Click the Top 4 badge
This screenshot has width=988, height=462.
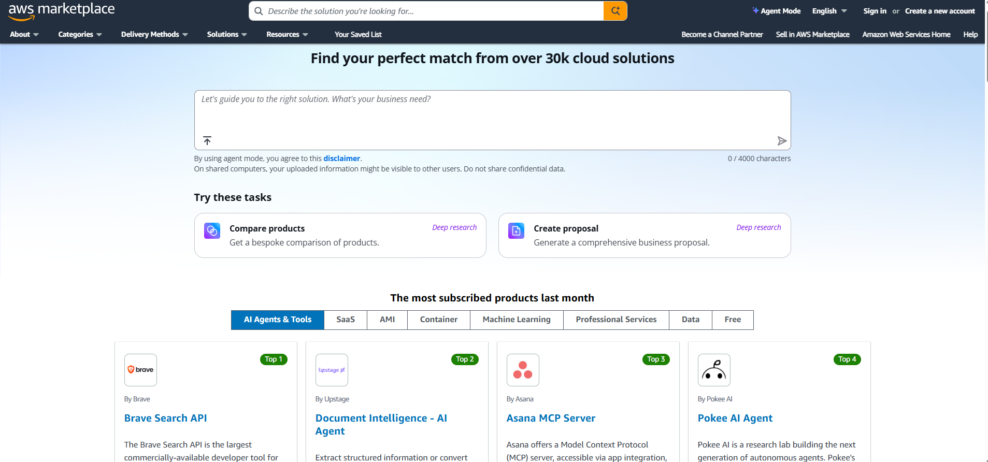(x=847, y=359)
